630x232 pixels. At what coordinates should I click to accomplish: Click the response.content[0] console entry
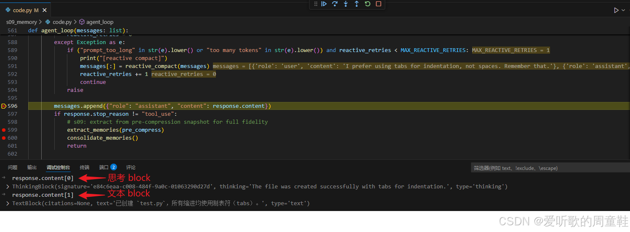click(x=43, y=178)
